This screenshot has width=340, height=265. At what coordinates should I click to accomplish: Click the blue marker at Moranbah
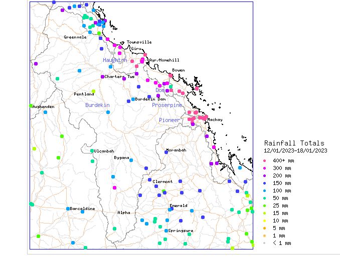pos(166,152)
